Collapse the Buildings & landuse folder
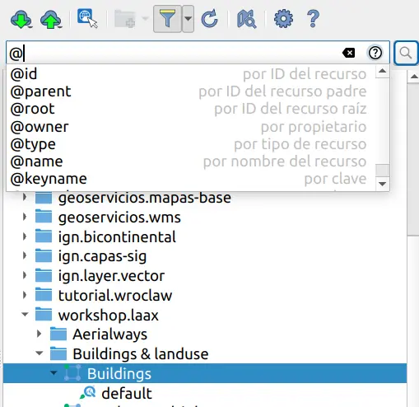 click(40, 353)
